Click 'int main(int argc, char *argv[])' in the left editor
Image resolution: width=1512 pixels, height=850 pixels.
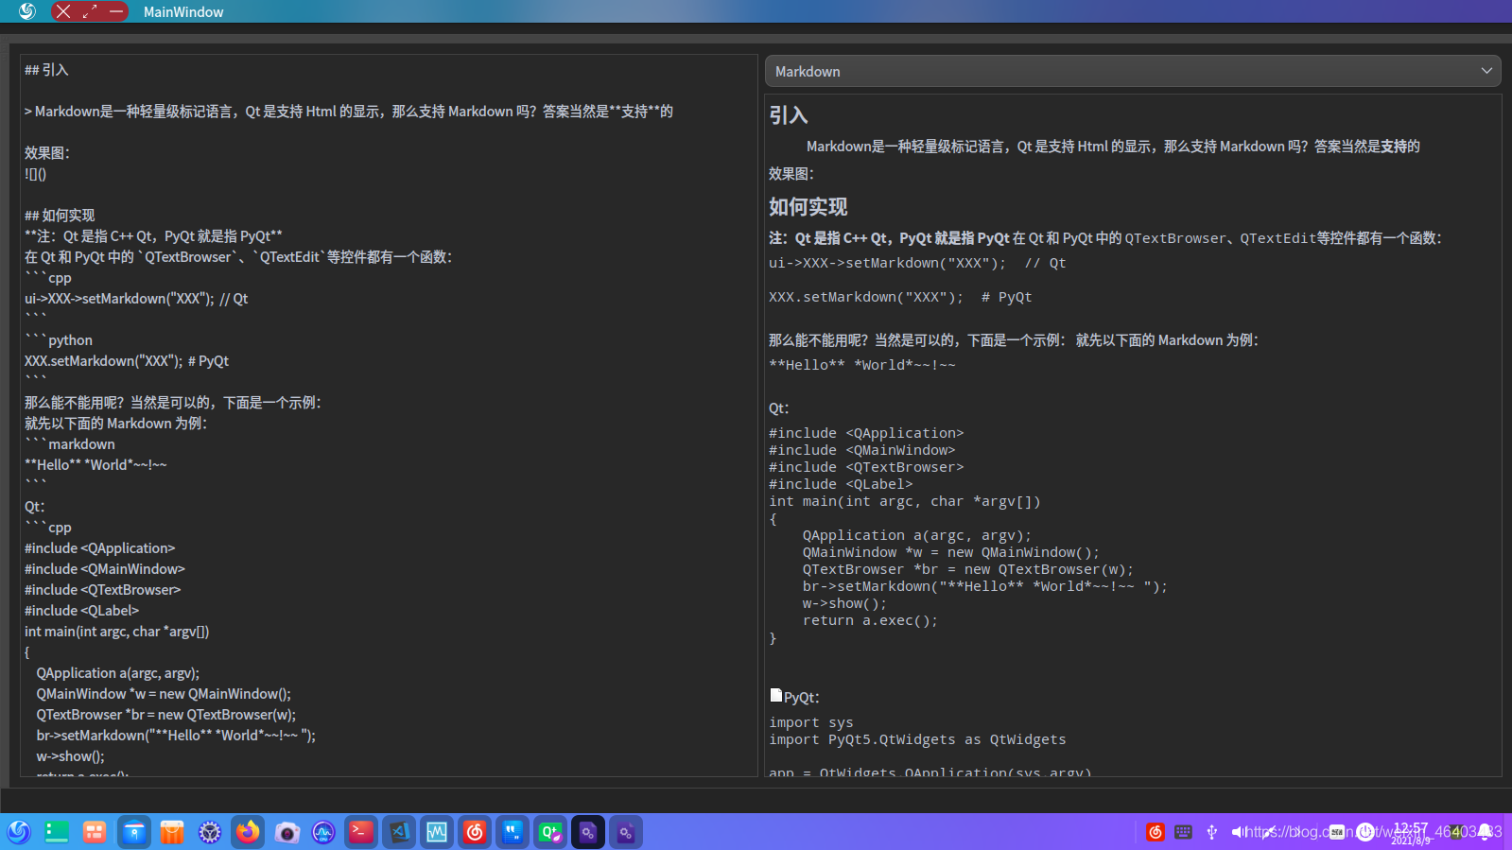pyautogui.click(x=117, y=632)
